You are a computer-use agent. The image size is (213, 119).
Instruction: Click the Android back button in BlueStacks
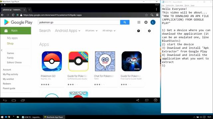(x=5, y=100)
